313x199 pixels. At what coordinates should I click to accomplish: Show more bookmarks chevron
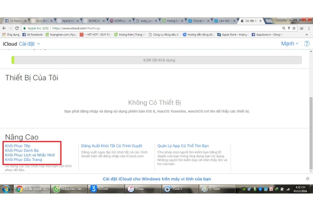pyautogui.click(x=307, y=34)
